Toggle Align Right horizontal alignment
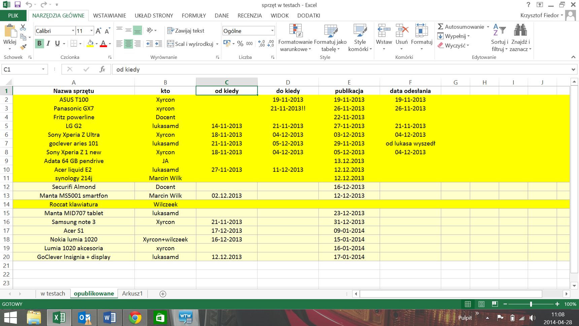 [x=137, y=43]
